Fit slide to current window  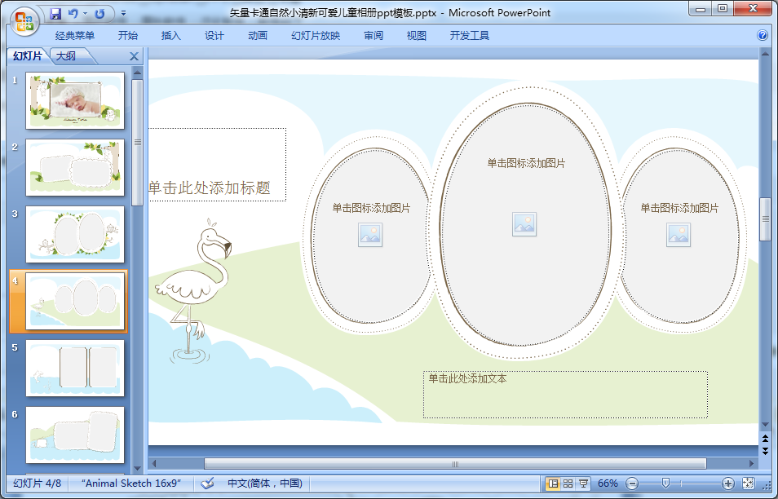pos(748,484)
